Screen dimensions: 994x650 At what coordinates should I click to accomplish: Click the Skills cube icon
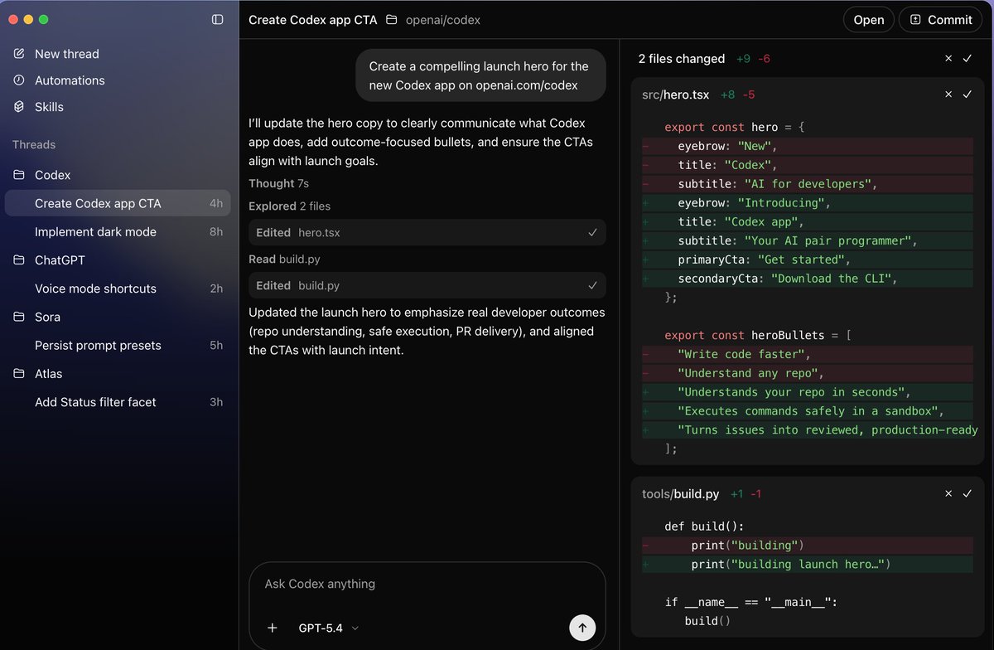pyautogui.click(x=19, y=107)
